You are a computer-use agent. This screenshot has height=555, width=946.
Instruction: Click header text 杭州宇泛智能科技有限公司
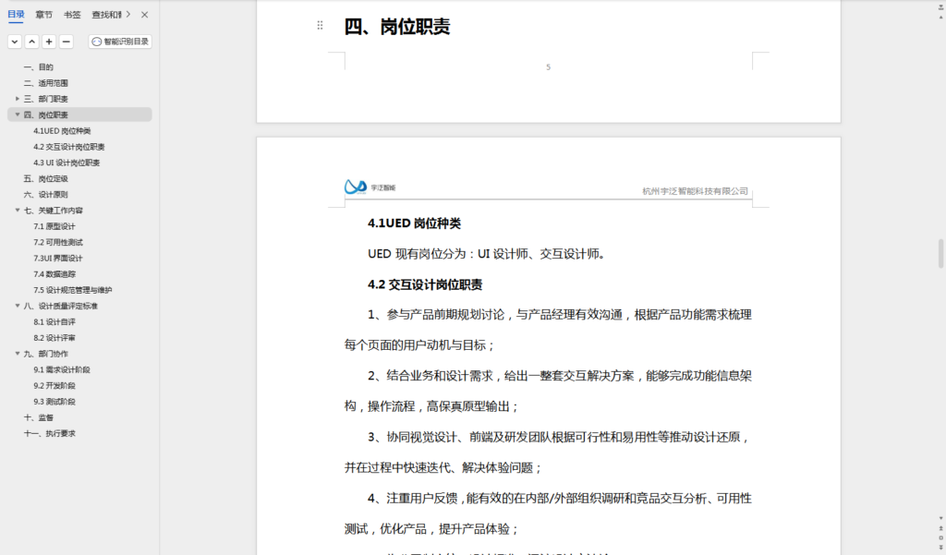[695, 191]
